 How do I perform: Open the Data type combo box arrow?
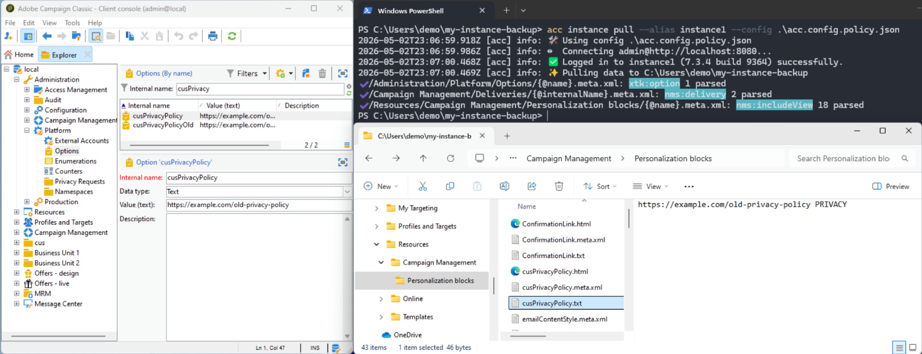(347, 191)
